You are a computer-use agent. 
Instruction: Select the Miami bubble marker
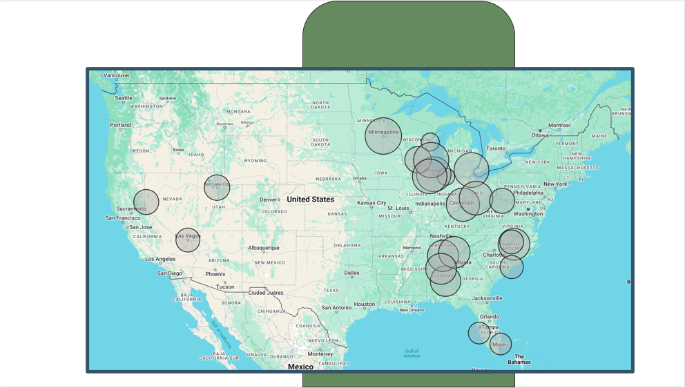pyautogui.click(x=500, y=344)
